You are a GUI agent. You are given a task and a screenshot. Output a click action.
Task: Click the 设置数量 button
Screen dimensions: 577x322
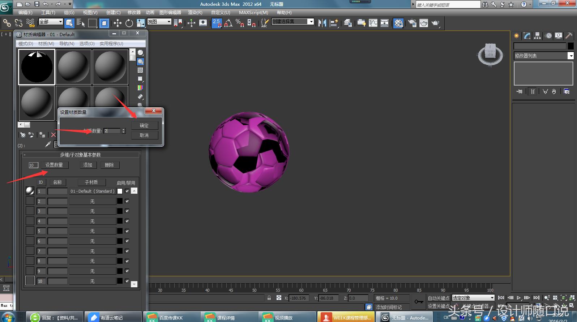tap(54, 165)
